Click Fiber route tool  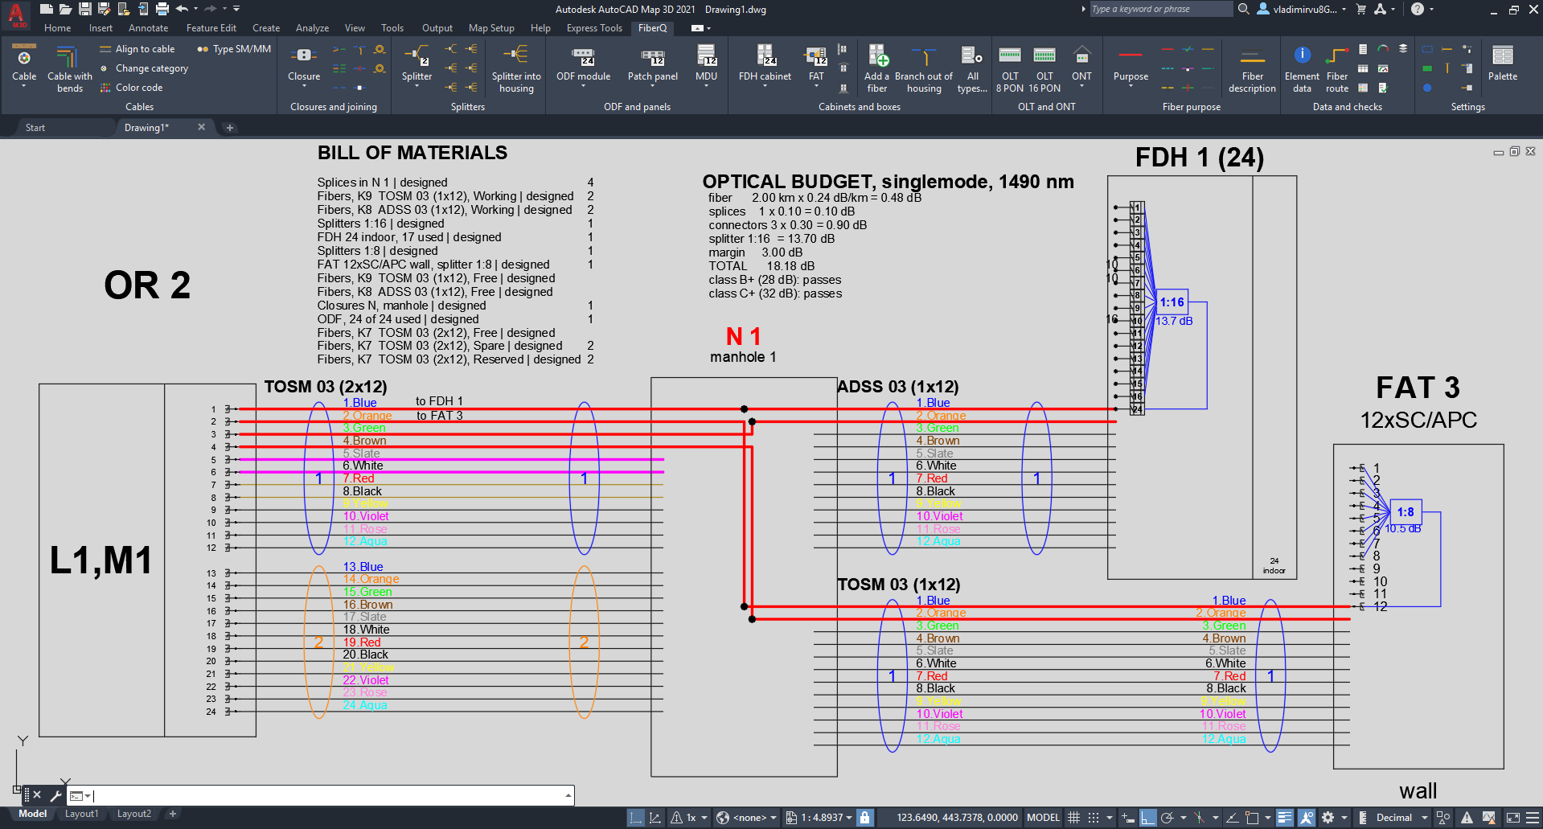[1337, 68]
